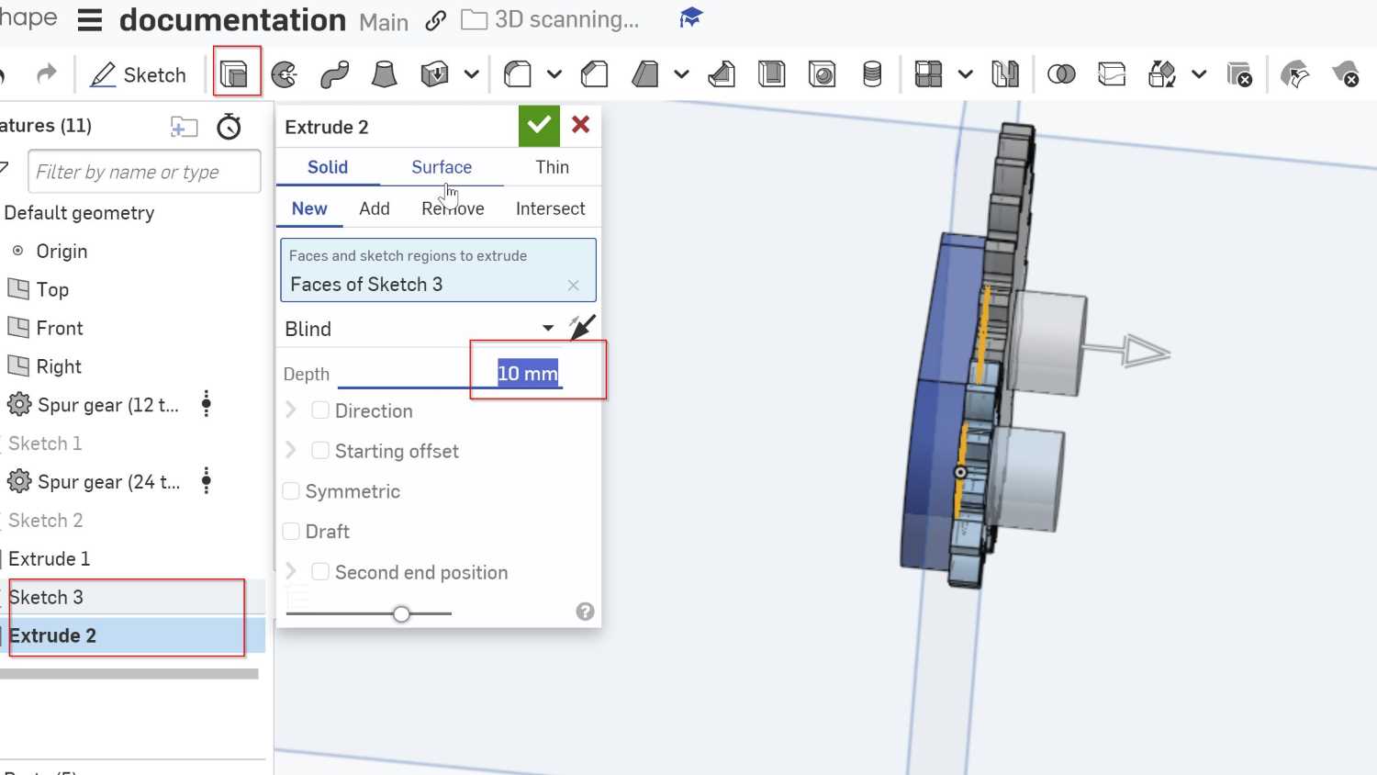Open the Thicken tool dropdown arrow
This screenshot has height=775, width=1377.
(471, 74)
